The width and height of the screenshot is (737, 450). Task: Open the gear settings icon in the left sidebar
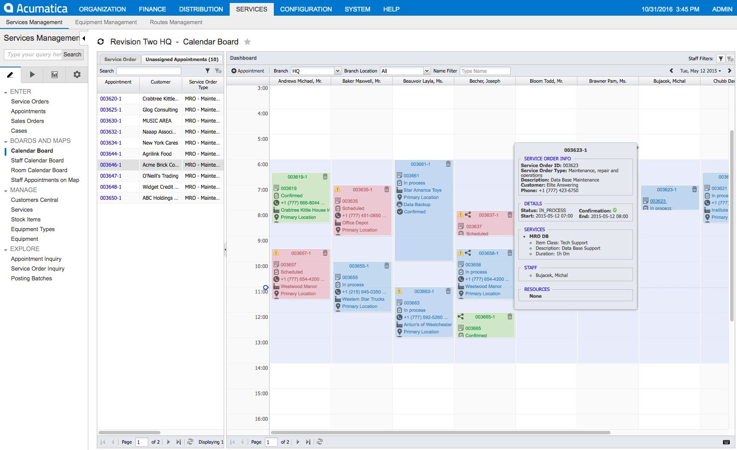[76, 75]
